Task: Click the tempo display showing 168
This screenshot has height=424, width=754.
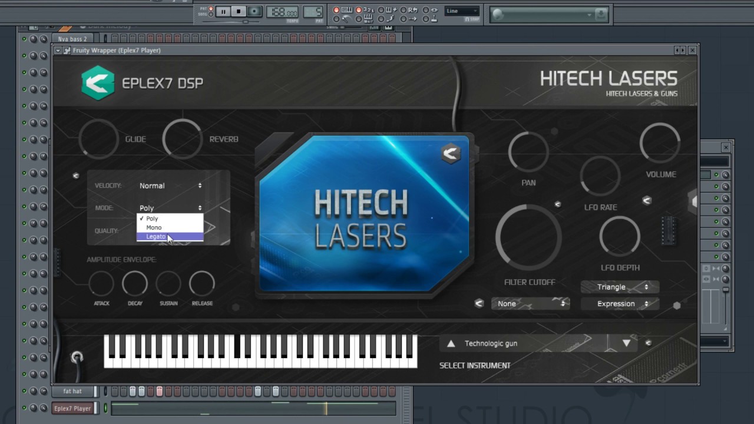Action: 282,12
